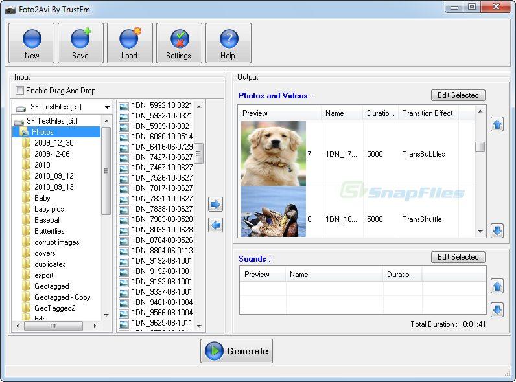The width and height of the screenshot is (516, 382).
Task: Select the golden retriever photo thumbnail
Action: (x=273, y=153)
